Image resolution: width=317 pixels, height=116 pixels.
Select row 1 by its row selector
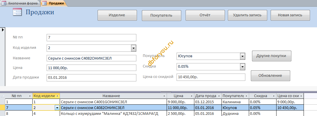[2, 102]
